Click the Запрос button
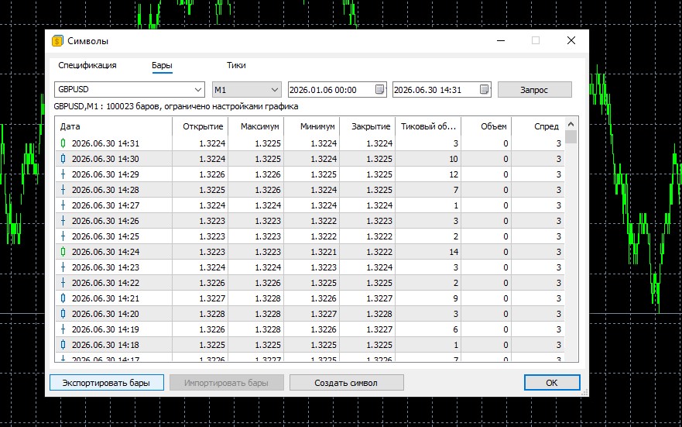Image resolution: width=682 pixels, height=427 pixels. click(x=535, y=90)
